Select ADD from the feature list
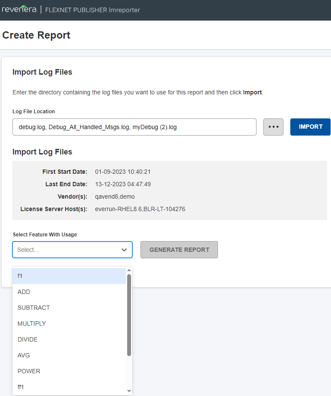 [69, 292]
